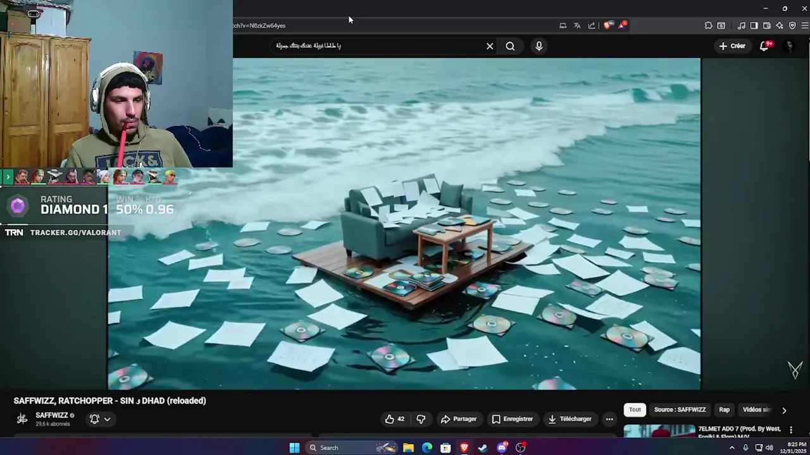Open Brave Rewards triangle icon
The height and width of the screenshot is (455, 810).
coord(623,26)
